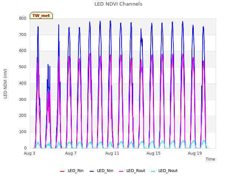
Task: Click the cyan LED_Nout legend swatch
Action: click(x=153, y=171)
